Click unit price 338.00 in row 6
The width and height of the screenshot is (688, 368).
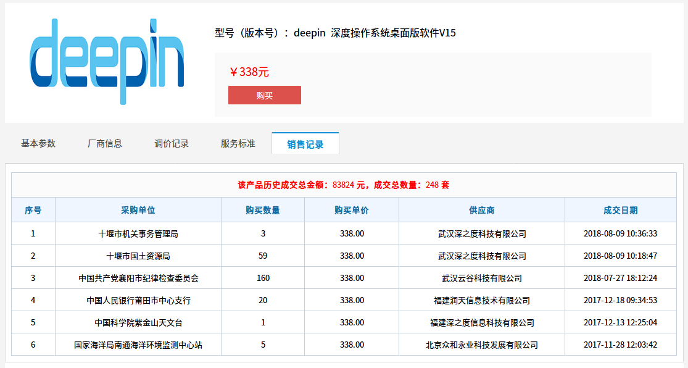352,345
